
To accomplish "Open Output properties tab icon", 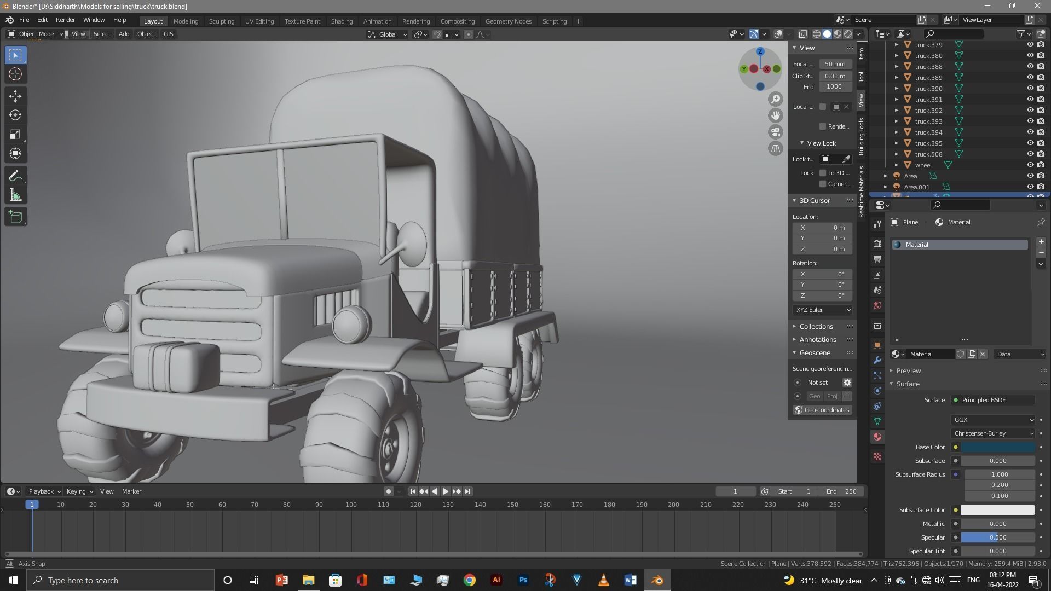I will tap(877, 259).
